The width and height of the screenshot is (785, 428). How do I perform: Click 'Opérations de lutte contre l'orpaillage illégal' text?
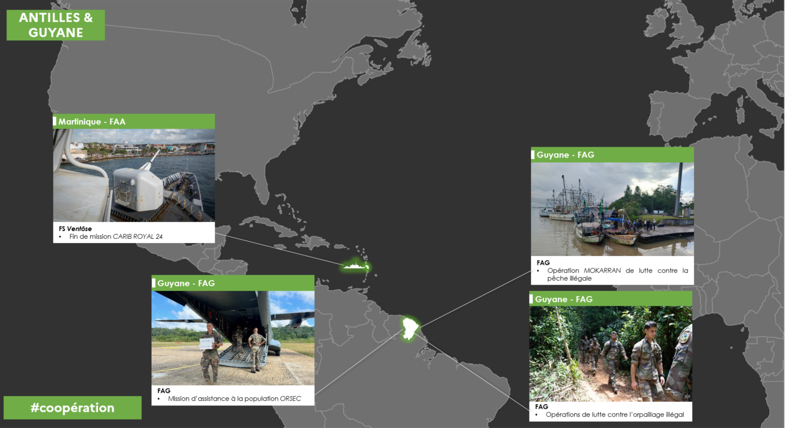point(615,415)
